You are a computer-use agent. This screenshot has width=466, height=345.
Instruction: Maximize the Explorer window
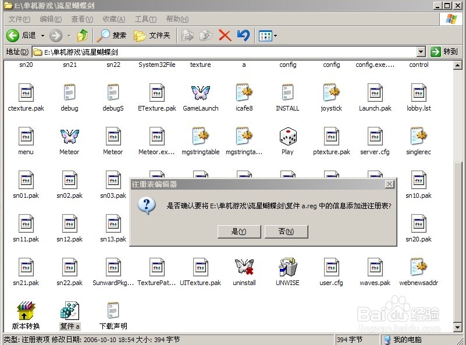pyautogui.click(x=447, y=5)
